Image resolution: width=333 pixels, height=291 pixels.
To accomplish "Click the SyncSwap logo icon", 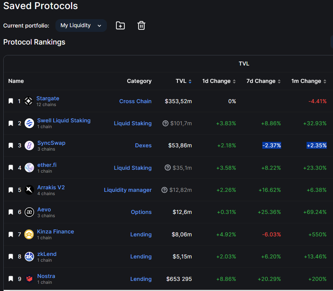I will pos(29,145).
